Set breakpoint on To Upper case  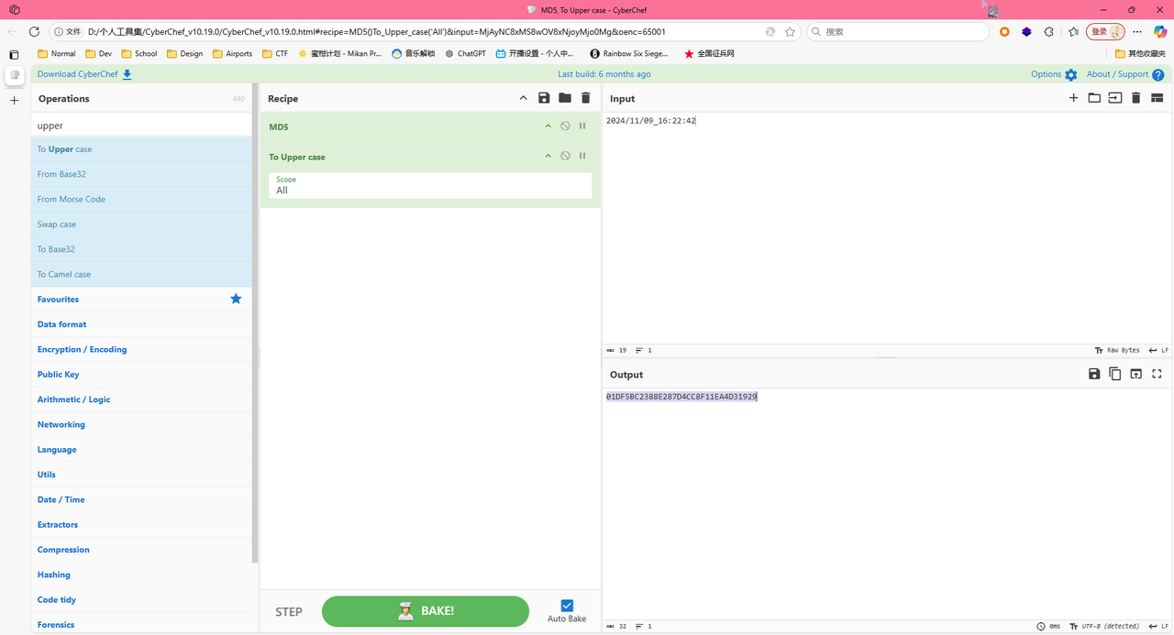582,157
